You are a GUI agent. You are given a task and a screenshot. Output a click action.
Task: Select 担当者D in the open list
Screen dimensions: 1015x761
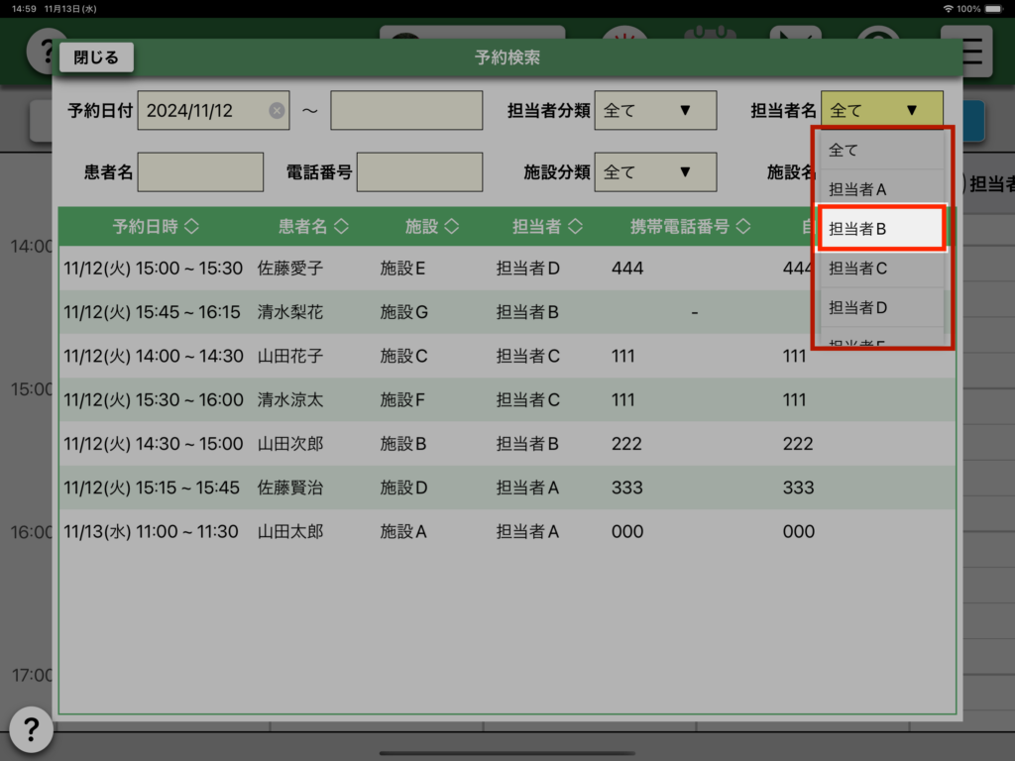pos(881,307)
